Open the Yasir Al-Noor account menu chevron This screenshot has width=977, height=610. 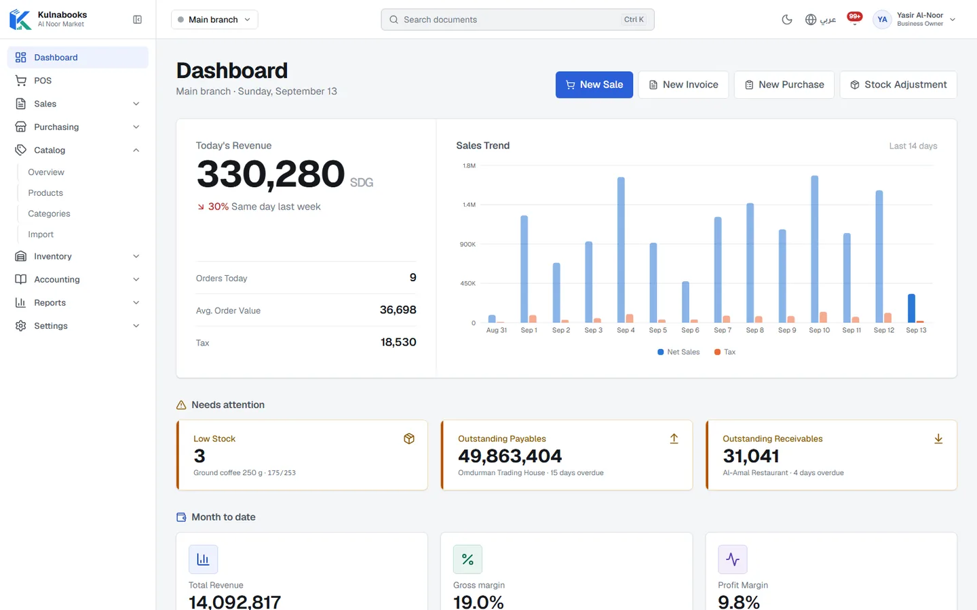(x=953, y=20)
